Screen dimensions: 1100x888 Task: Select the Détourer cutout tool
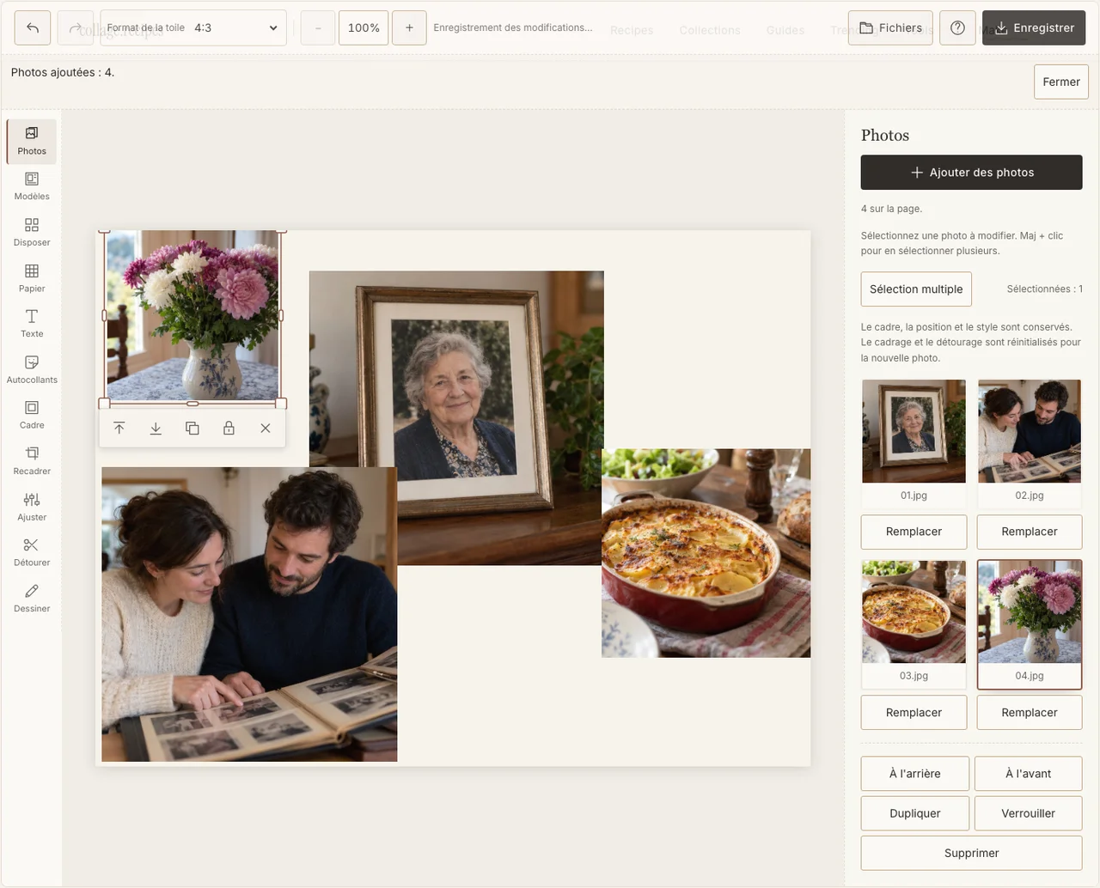point(32,552)
